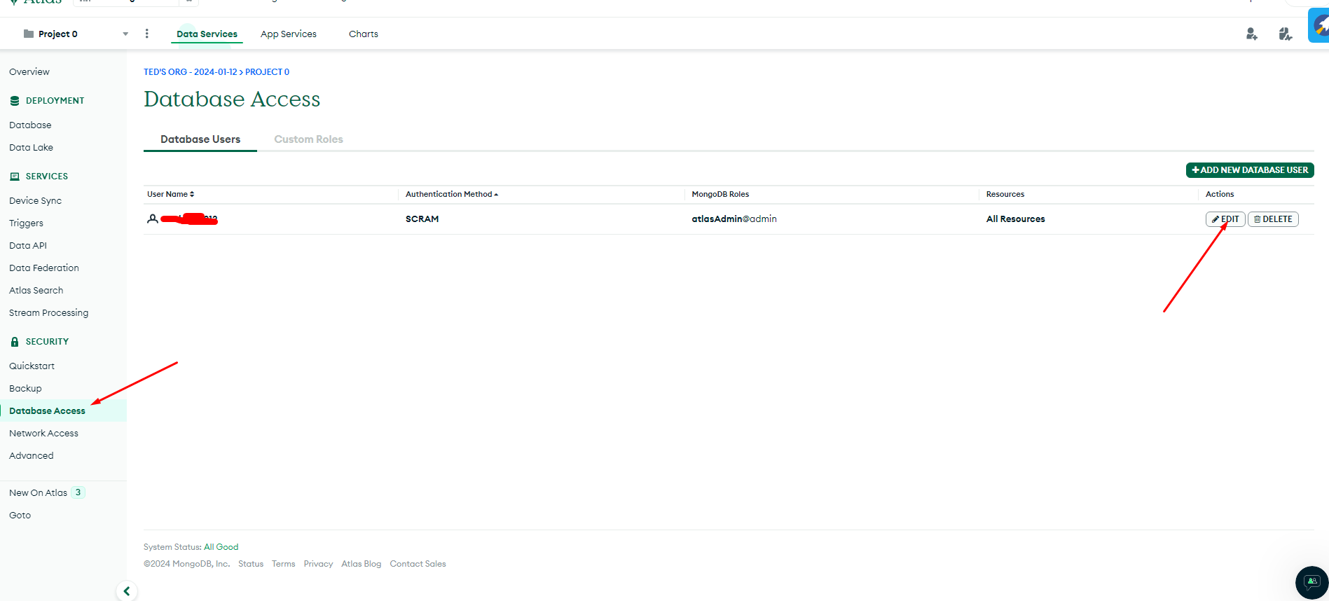Open Data API in the sidebar
This screenshot has width=1329, height=601.
[28, 245]
